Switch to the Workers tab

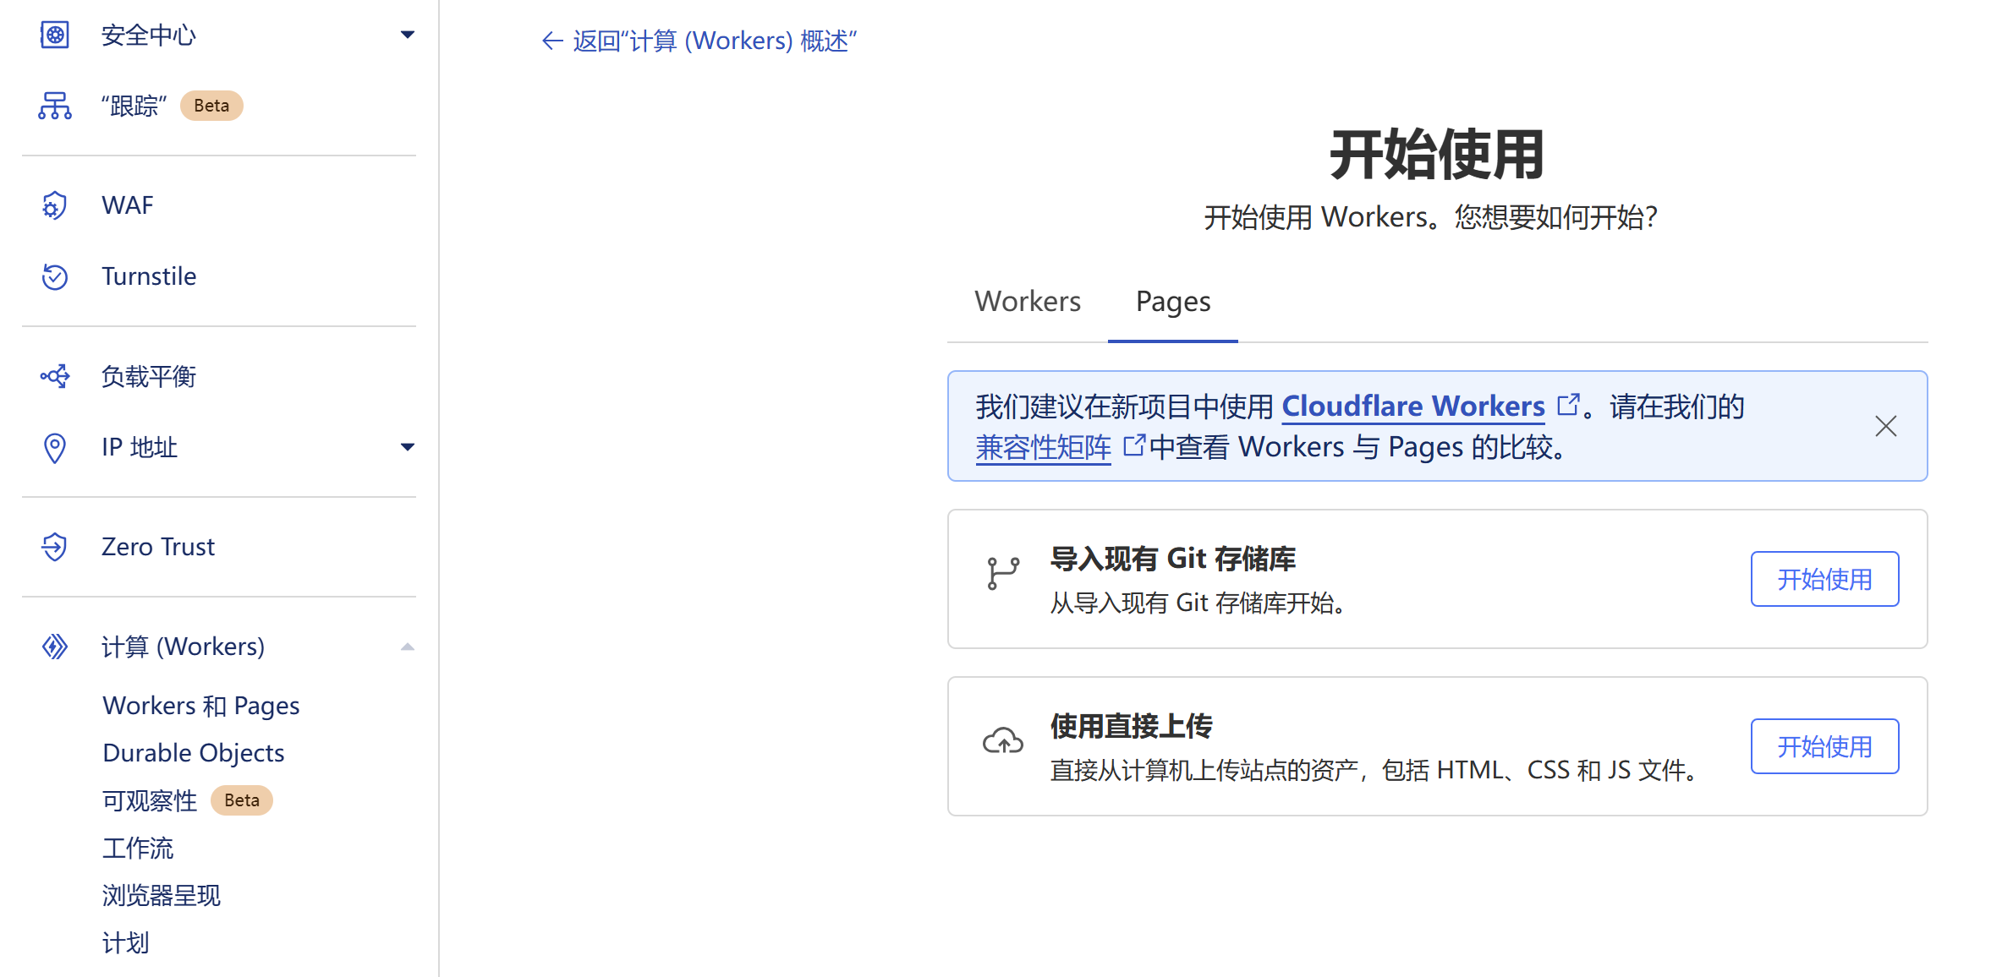[1028, 302]
